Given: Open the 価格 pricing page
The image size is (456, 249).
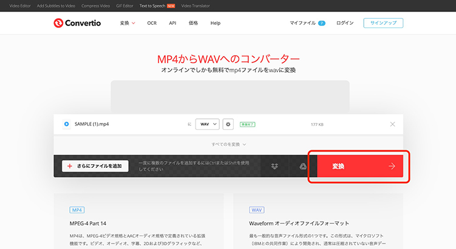Looking at the screenshot, I should click(193, 23).
